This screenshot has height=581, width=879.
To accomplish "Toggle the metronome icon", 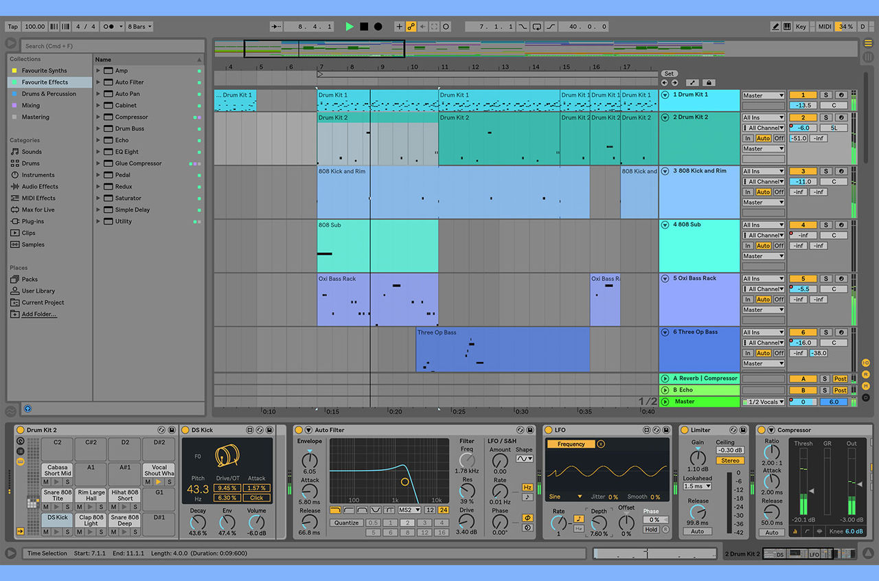I will [x=109, y=27].
